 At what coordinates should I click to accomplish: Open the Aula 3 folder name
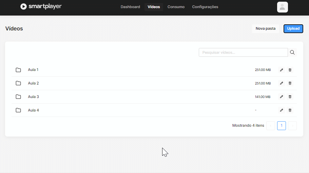[x=33, y=97]
